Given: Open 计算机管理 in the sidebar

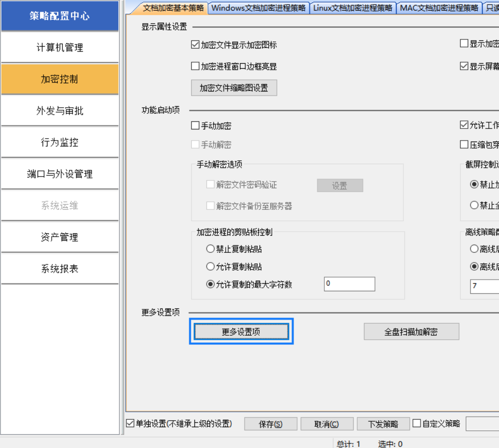Looking at the screenshot, I should pos(60,48).
